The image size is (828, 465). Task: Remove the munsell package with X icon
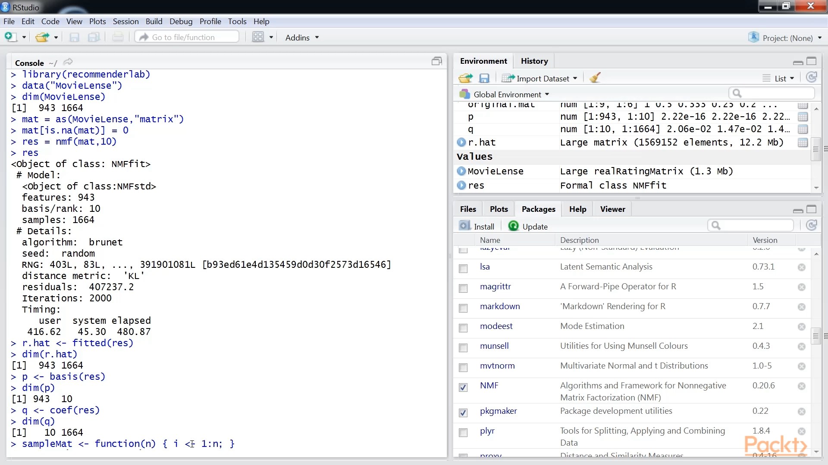pyautogui.click(x=802, y=347)
